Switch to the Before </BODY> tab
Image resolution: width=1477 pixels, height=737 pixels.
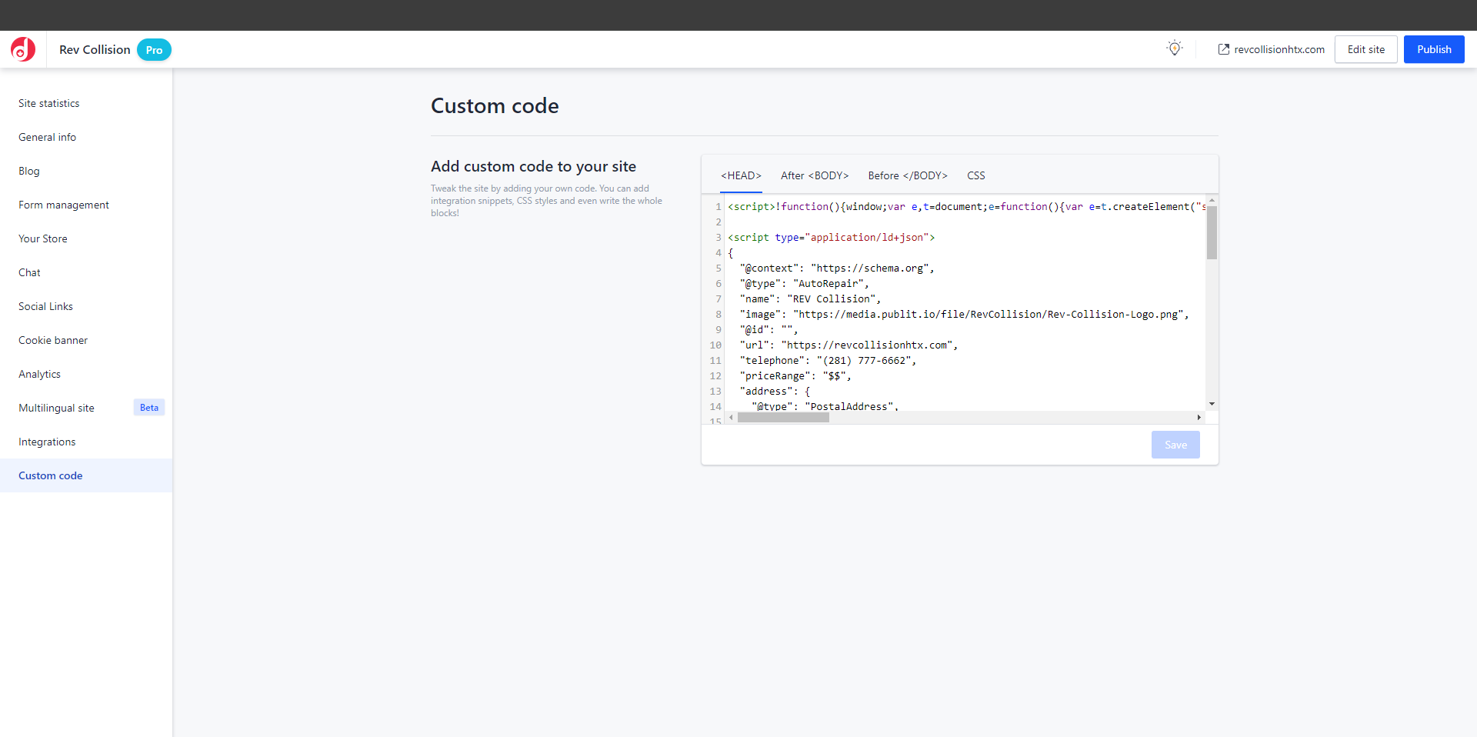[x=908, y=175]
